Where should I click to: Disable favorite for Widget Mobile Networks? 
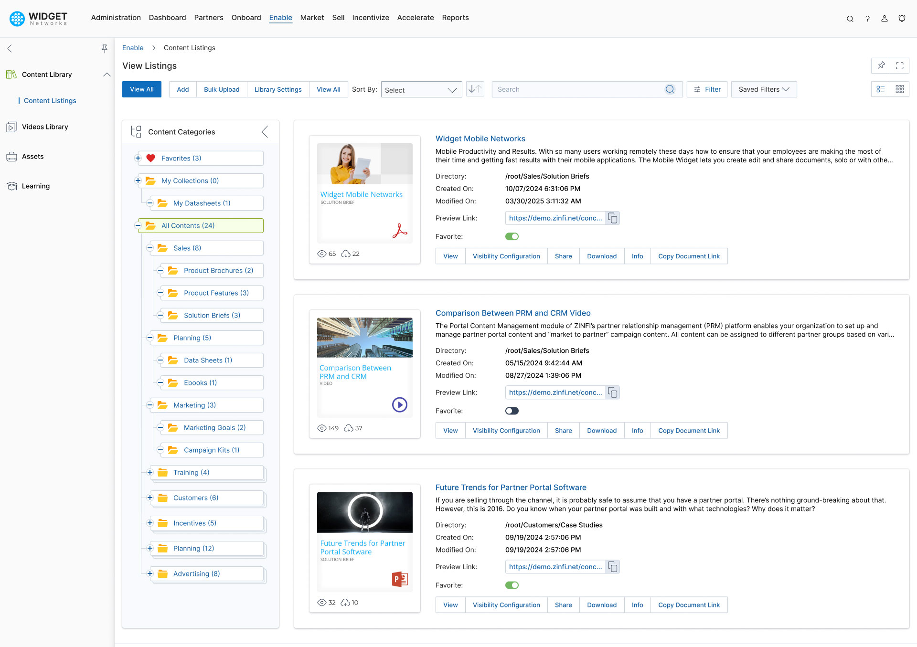point(512,236)
